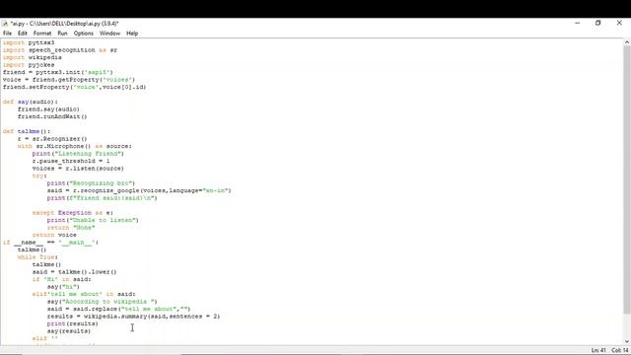The image size is (631, 355).
Task: Click the 'import wikipedia' line
Action: [x=33, y=57]
